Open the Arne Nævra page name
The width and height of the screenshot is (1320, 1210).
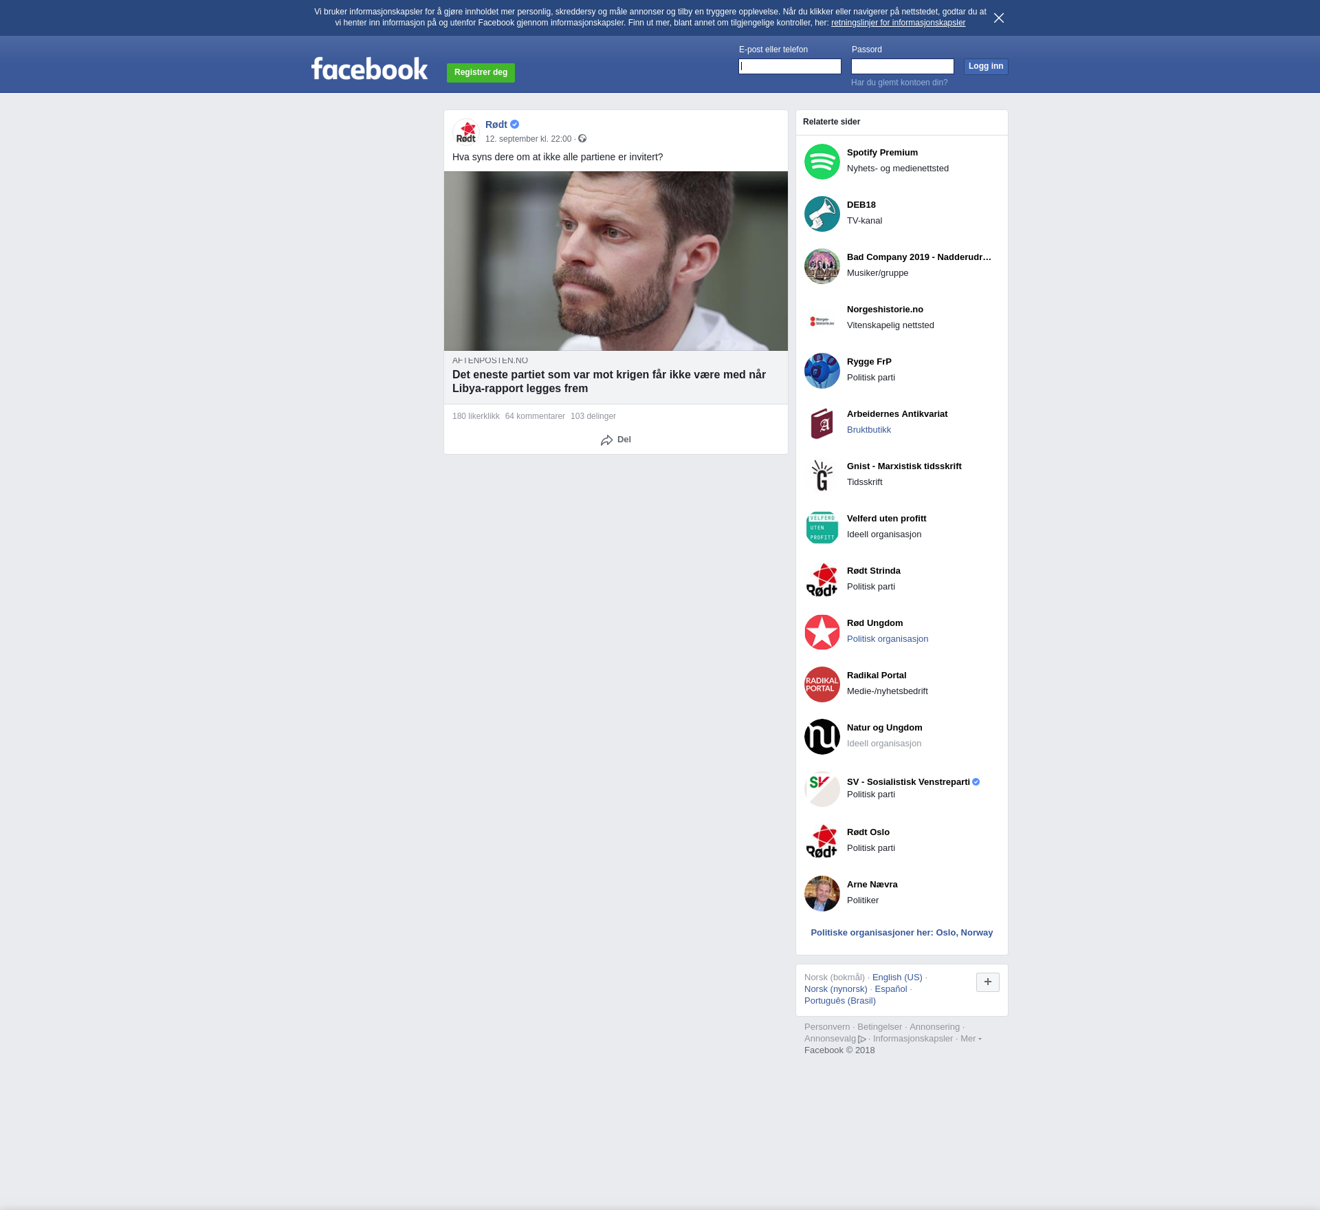point(872,885)
